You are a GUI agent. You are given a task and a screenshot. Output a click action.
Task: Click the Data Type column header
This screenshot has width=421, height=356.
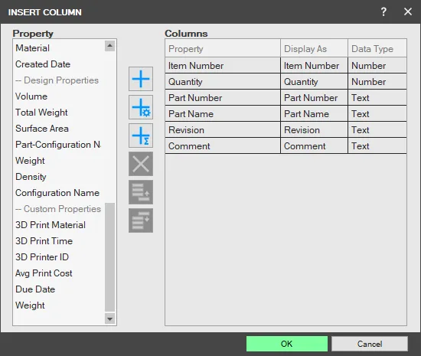pos(377,48)
